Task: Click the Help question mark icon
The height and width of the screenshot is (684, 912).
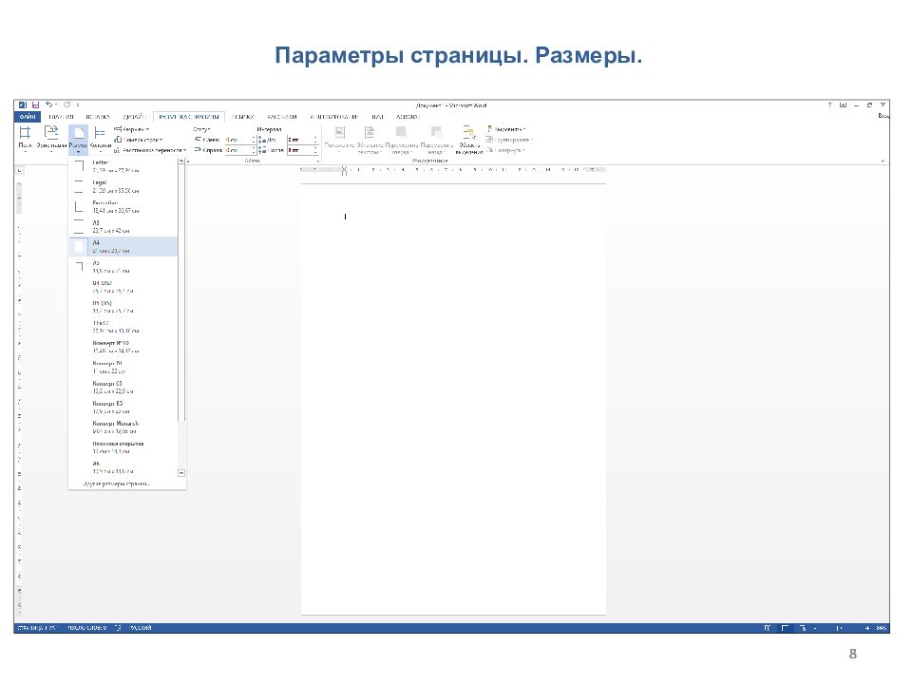Action: tap(829, 105)
